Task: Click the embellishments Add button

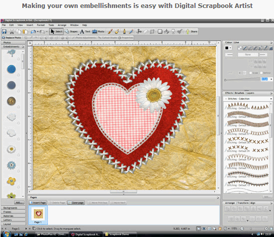Action: coord(19,202)
